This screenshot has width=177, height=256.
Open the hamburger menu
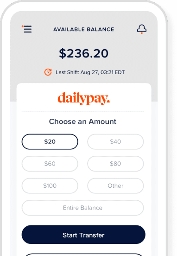(x=27, y=29)
